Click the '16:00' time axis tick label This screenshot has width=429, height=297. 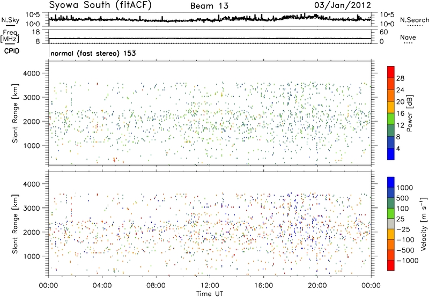263,286
